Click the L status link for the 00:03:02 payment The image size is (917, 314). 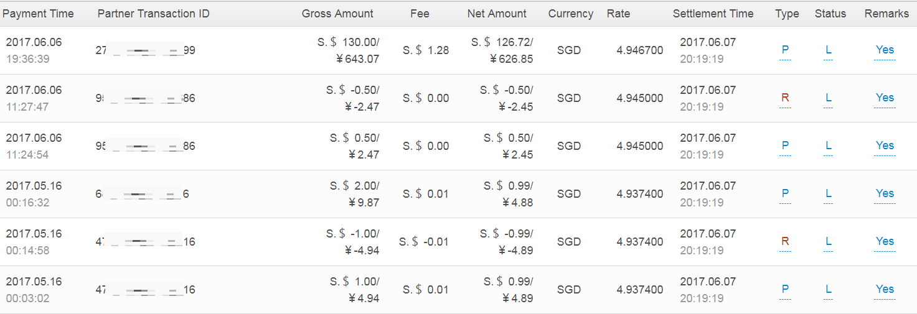point(829,289)
